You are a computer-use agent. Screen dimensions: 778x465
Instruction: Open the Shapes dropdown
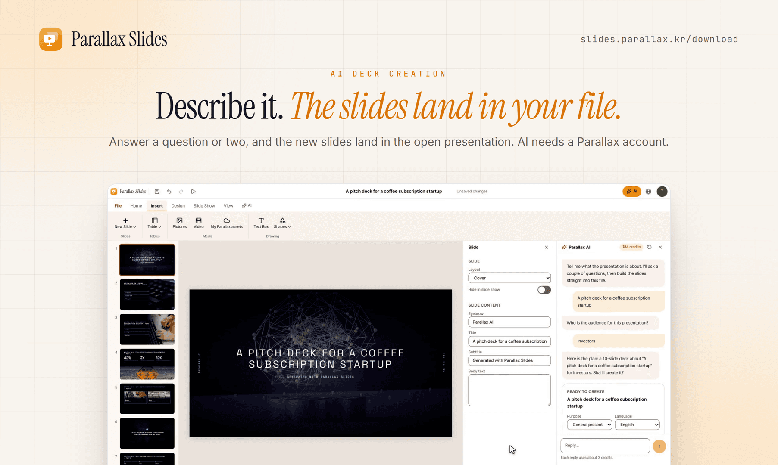[282, 223]
